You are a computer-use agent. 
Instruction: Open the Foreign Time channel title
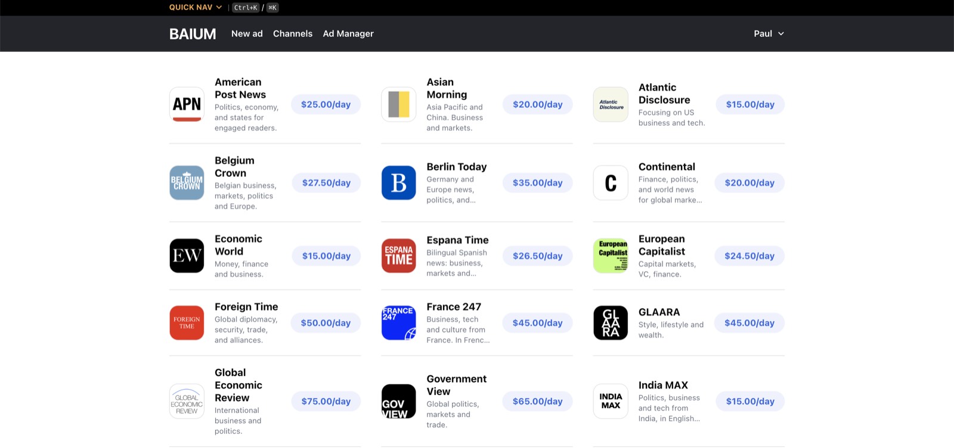coord(246,307)
